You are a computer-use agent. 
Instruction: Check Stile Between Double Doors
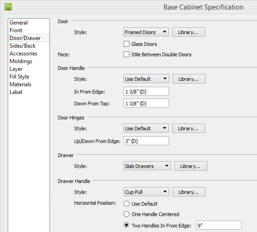point(126,54)
